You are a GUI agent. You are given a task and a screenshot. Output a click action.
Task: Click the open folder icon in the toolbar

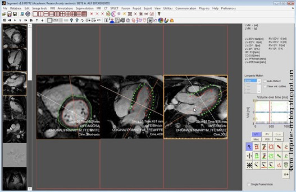coord(4,14)
